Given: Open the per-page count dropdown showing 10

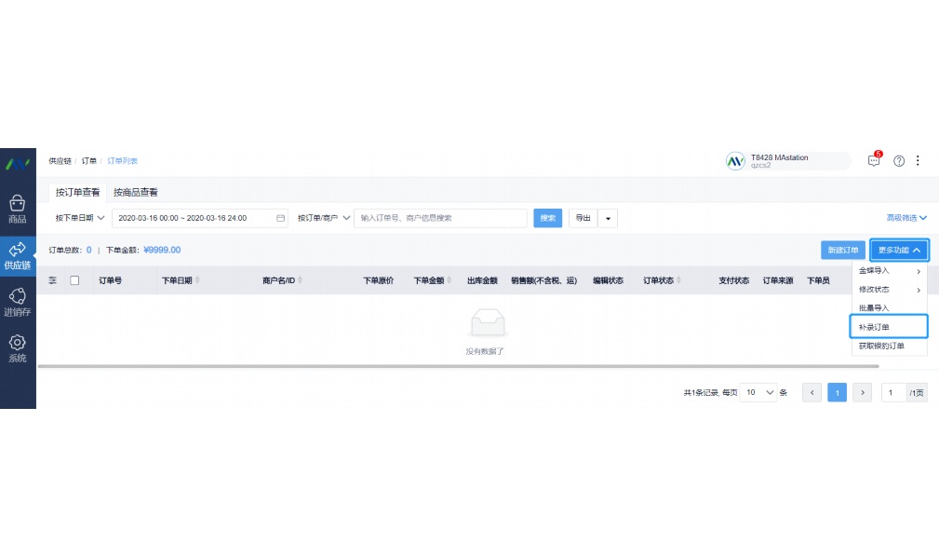Looking at the screenshot, I should 758,392.
